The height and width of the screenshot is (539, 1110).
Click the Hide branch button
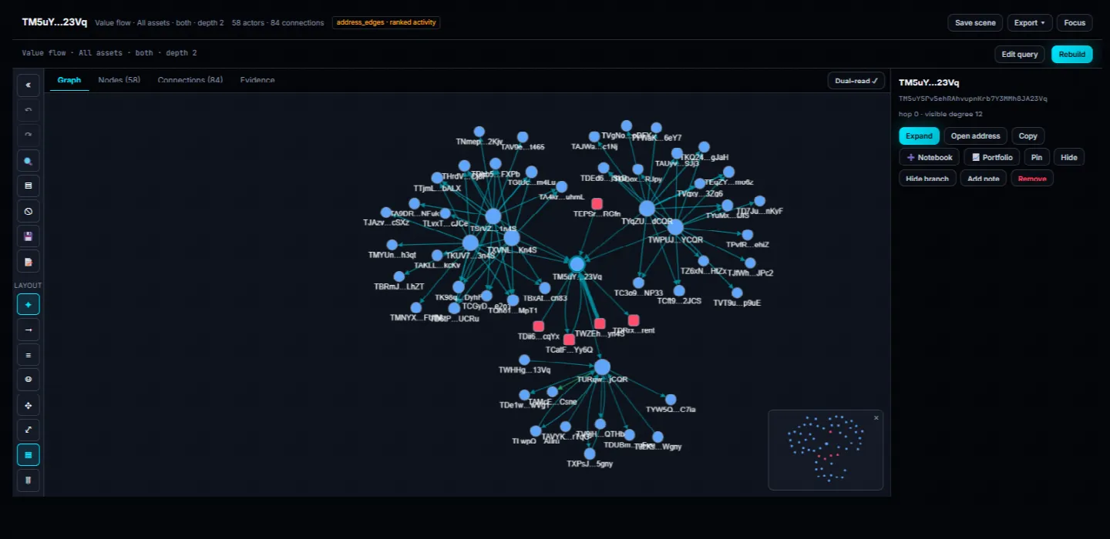pos(927,178)
